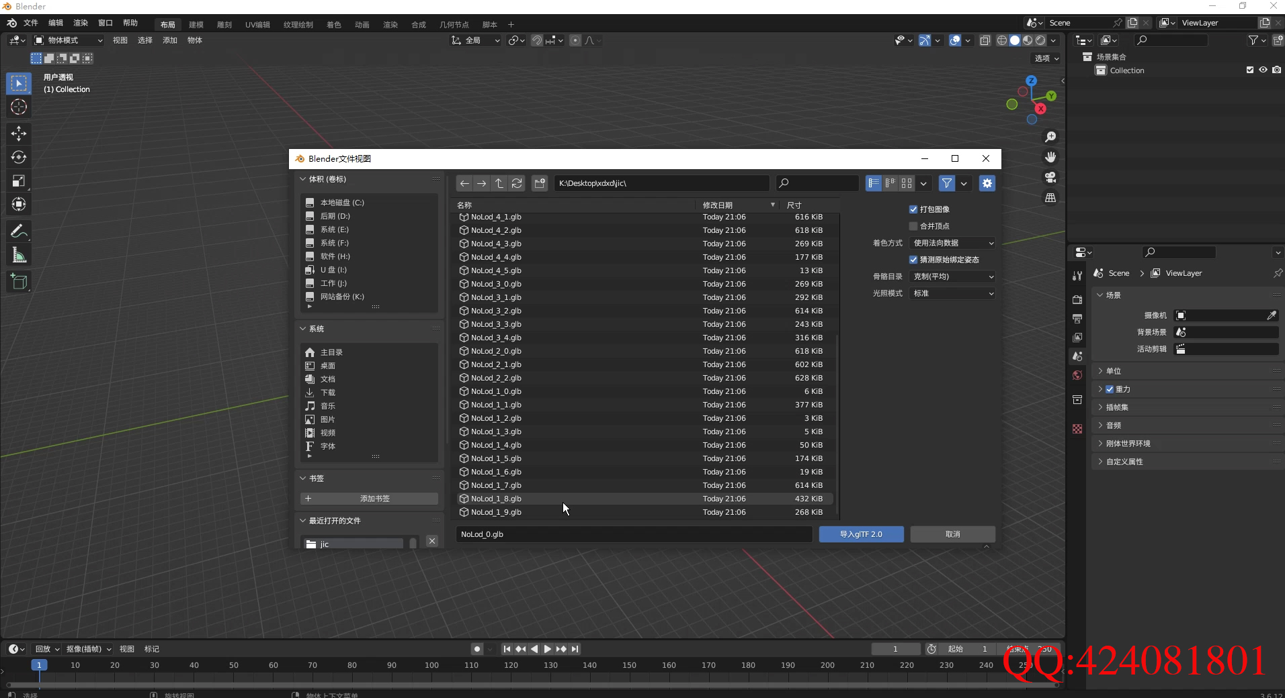Toggle auto keying record button in timeline
Image resolution: width=1285 pixels, height=698 pixels.
click(x=477, y=649)
